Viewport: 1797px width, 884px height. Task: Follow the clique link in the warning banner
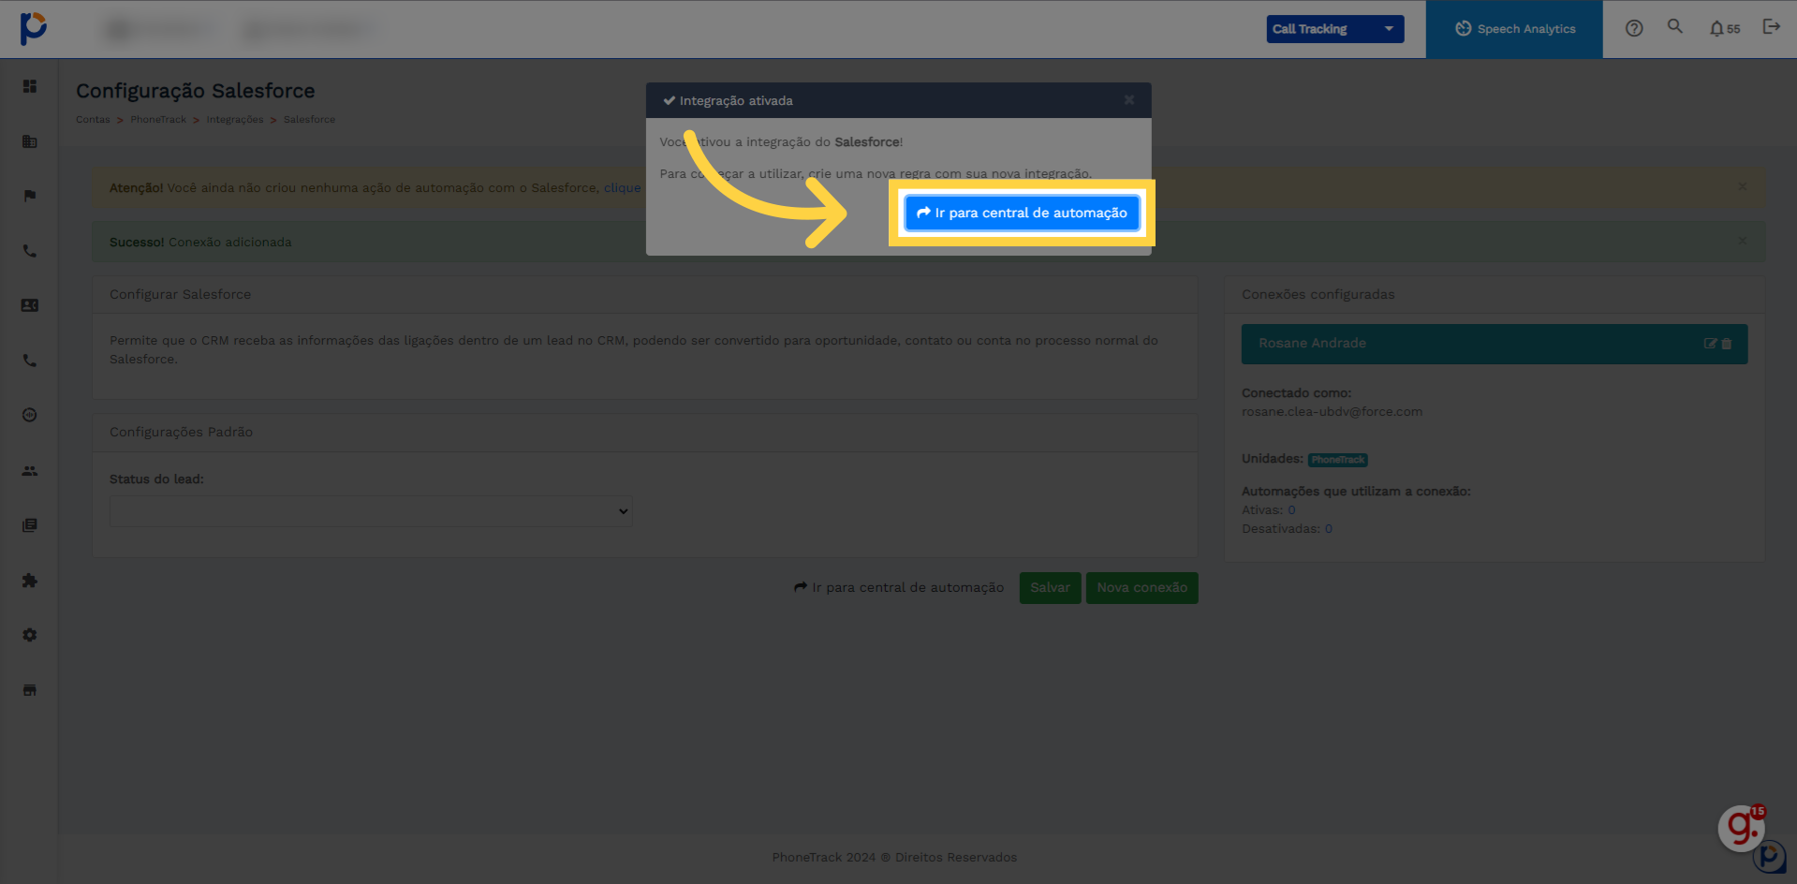[x=623, y=188]
